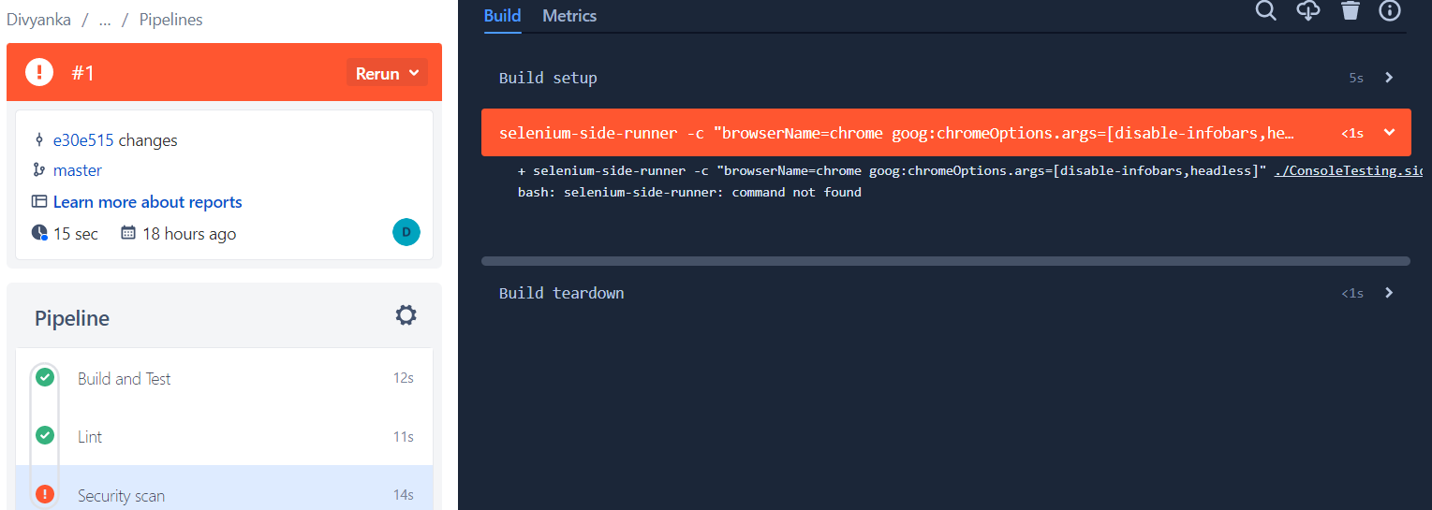Click the 18 hours ago timestamp
The width and height of the screenshot is (1432, 510).
click(189, 234)
